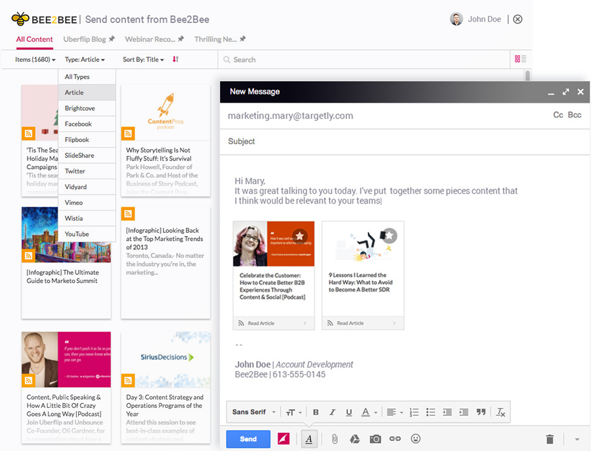Insert a photo with camera icon

375,439
